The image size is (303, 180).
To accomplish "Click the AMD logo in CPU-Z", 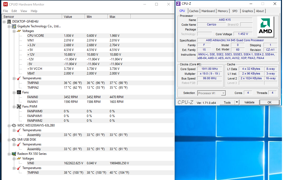I will 265,27.
